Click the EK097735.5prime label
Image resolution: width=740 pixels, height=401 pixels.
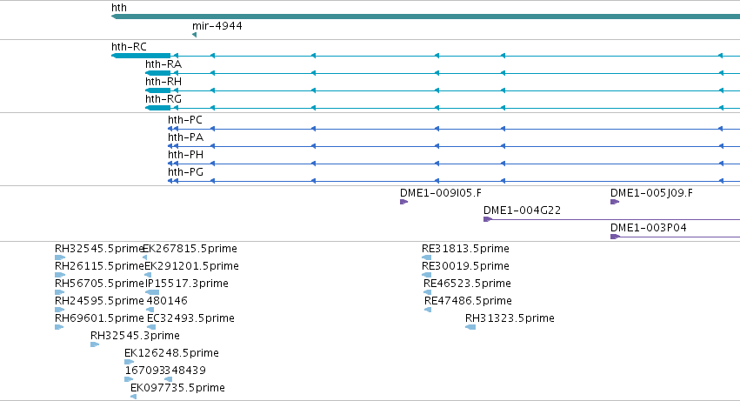pos(177,388)
